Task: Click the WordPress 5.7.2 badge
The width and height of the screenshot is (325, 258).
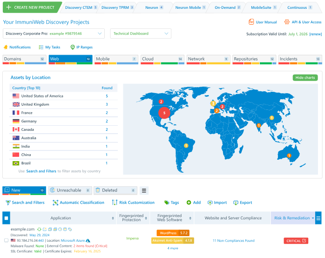Action: pos(173,233)
